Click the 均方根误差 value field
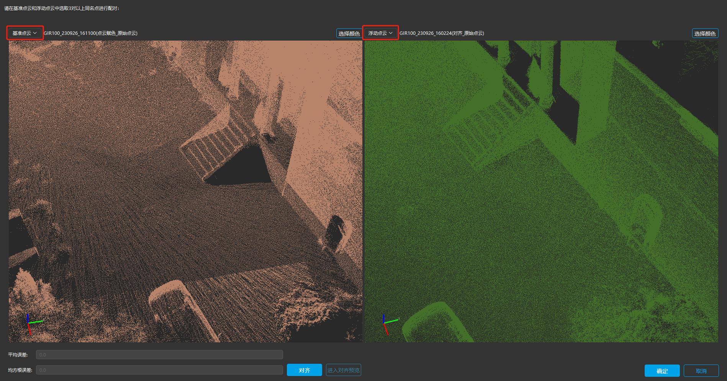 (x=159, y=370)
